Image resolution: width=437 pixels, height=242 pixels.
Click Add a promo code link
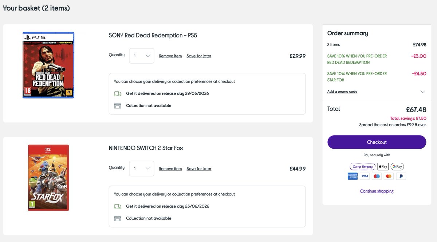pyautogui.click(x=342, y=92)
